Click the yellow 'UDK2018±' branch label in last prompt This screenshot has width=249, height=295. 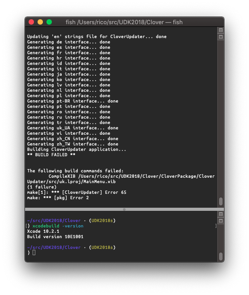tap(102, 248)
